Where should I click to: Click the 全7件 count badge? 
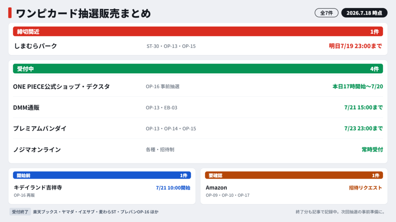(326, 13)
